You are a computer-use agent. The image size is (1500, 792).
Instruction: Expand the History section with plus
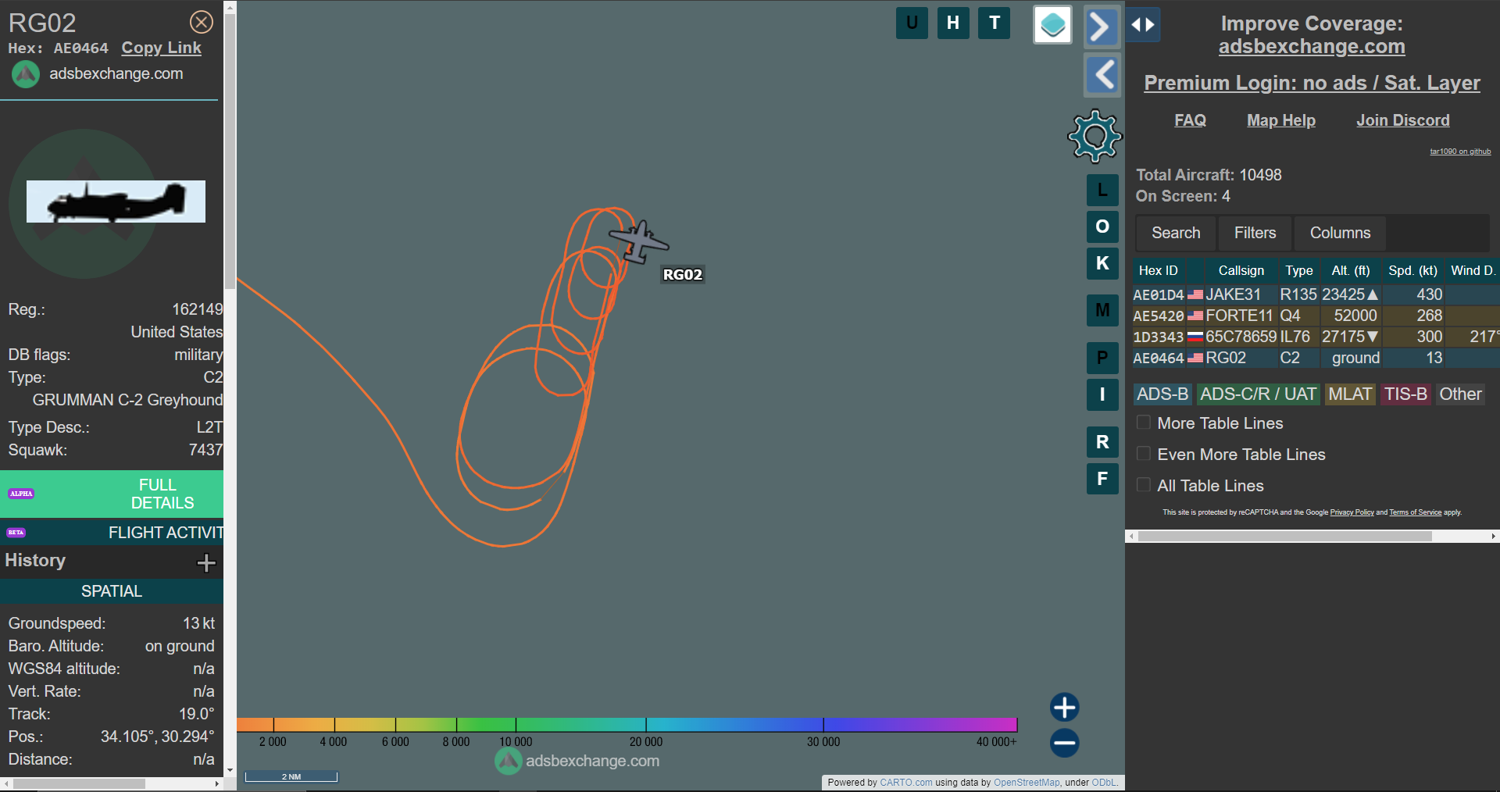(x=206, y=562)
